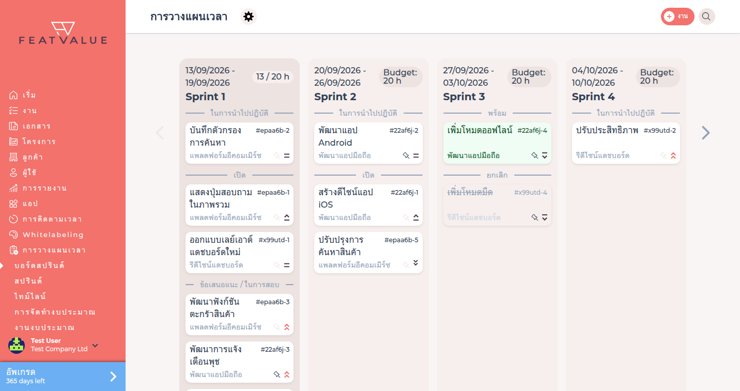This screenshot has height=391, width=740.
Task: Click lowest priority icon on card #epaa6b-5
Action: click(x=415, y=263)
